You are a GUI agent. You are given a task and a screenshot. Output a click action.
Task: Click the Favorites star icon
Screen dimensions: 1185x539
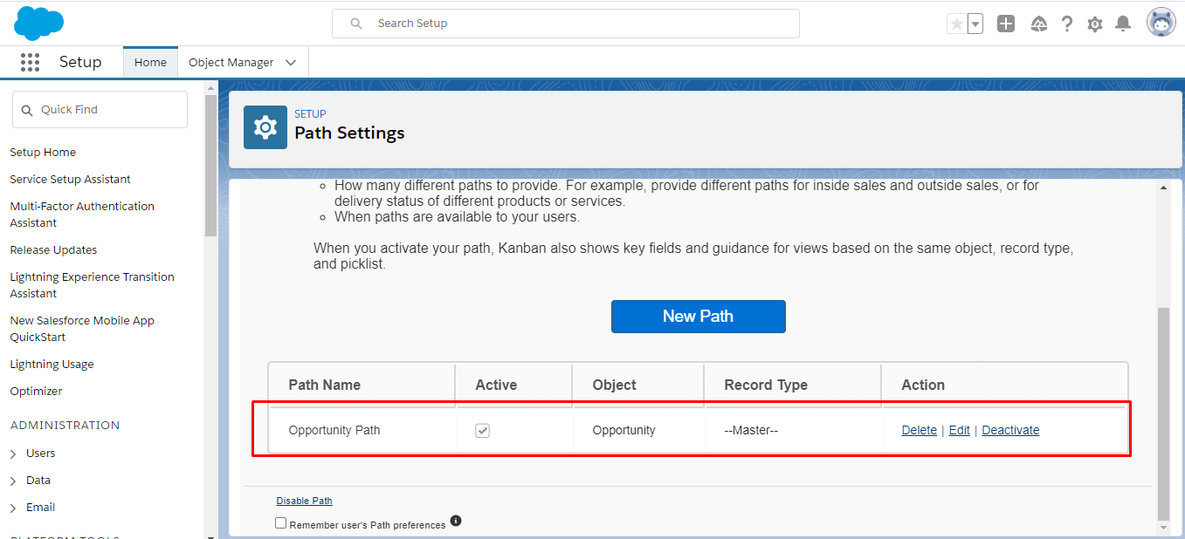[956, 24]
